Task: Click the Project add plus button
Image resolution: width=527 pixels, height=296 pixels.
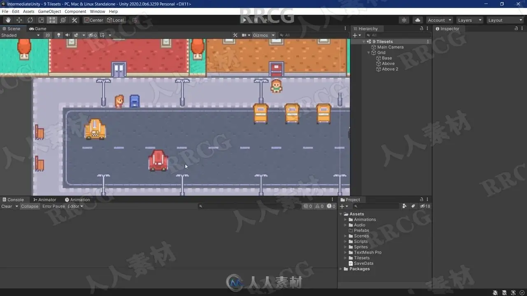Action: pos(342,206)
